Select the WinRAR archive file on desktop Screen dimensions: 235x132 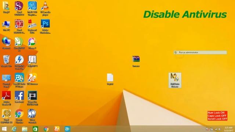pos(136,61)
